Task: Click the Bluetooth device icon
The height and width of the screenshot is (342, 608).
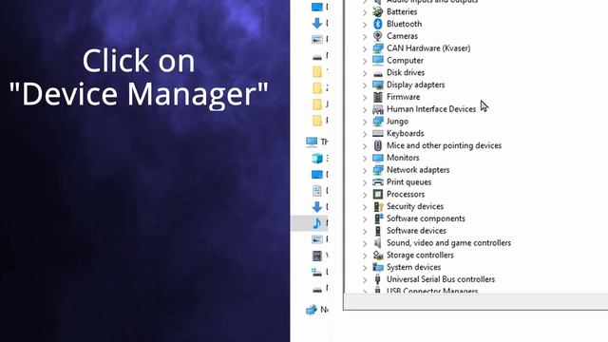Action: tap(378, 24)
